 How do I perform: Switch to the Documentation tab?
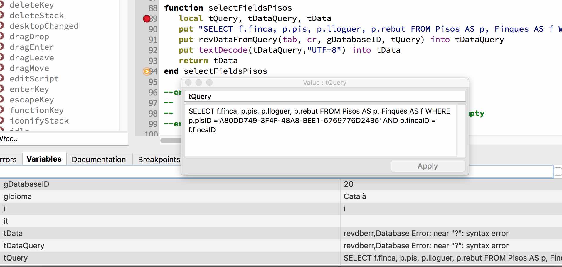pos(99,160)
